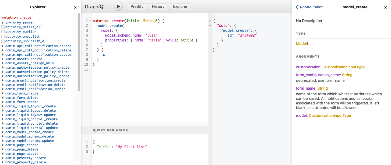The image size is (391, 165).
Task: Run the mutation with the Play button
Action: (x=118, y=6)
